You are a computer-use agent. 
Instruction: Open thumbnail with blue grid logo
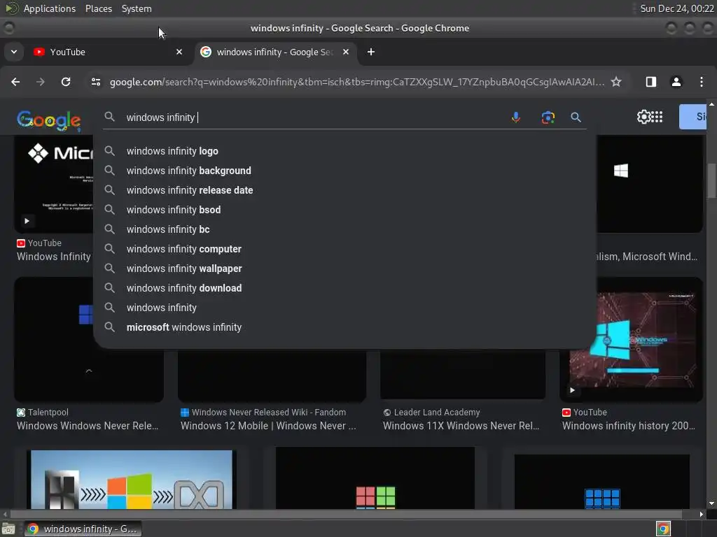coord(601,481)
